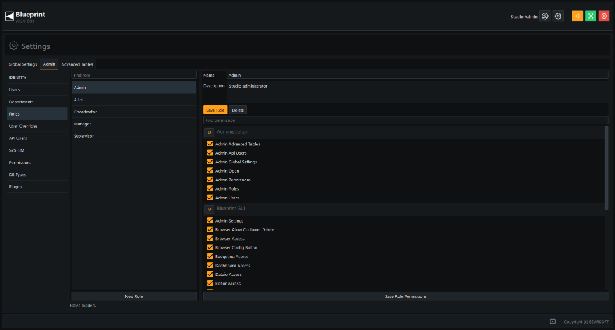This screenshot has width=615, height=330.
Task: Click the green fullscreen expand icon
Action: point(591,16)
